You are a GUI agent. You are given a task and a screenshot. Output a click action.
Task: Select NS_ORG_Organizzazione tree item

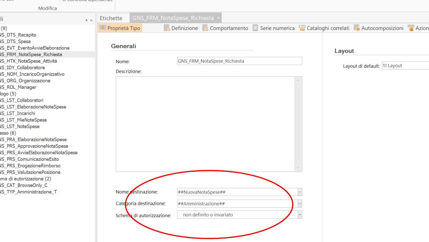point(25,81)
